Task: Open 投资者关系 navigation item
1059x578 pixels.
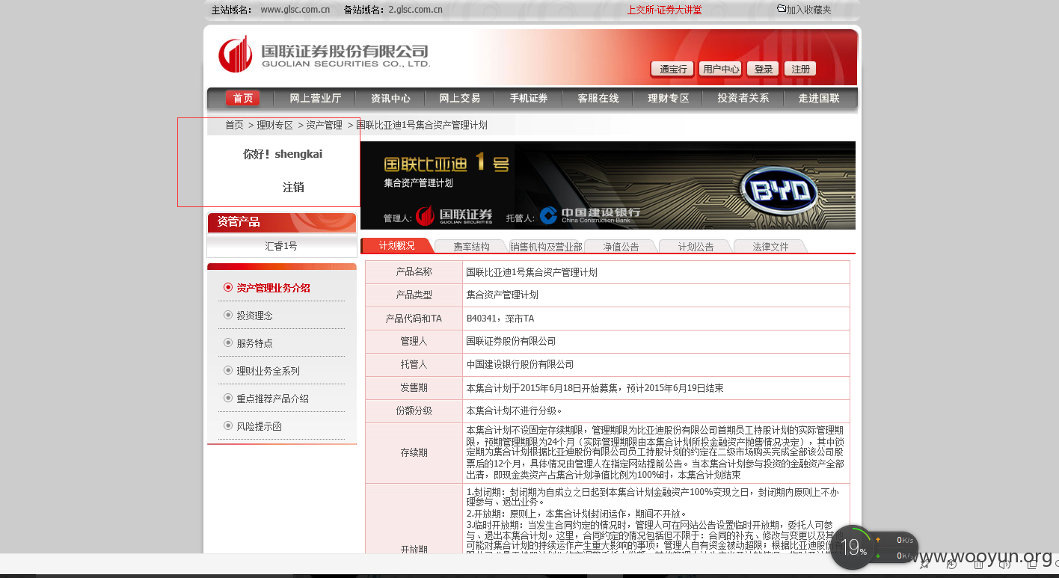Action: (743, 98)
